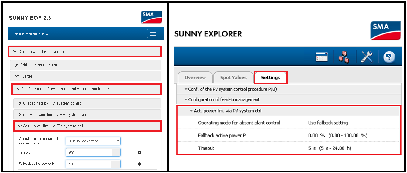Expand Q specified by PV system control
The width and height of the screenshot is (407, 173).
87,103
